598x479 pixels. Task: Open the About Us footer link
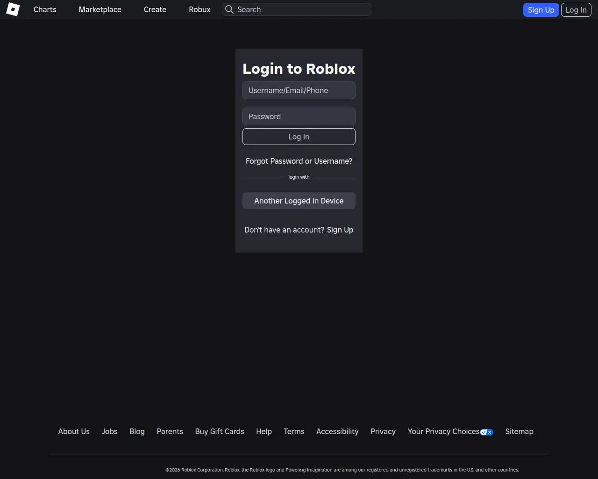pyautogui.click(x=74, y=431)
